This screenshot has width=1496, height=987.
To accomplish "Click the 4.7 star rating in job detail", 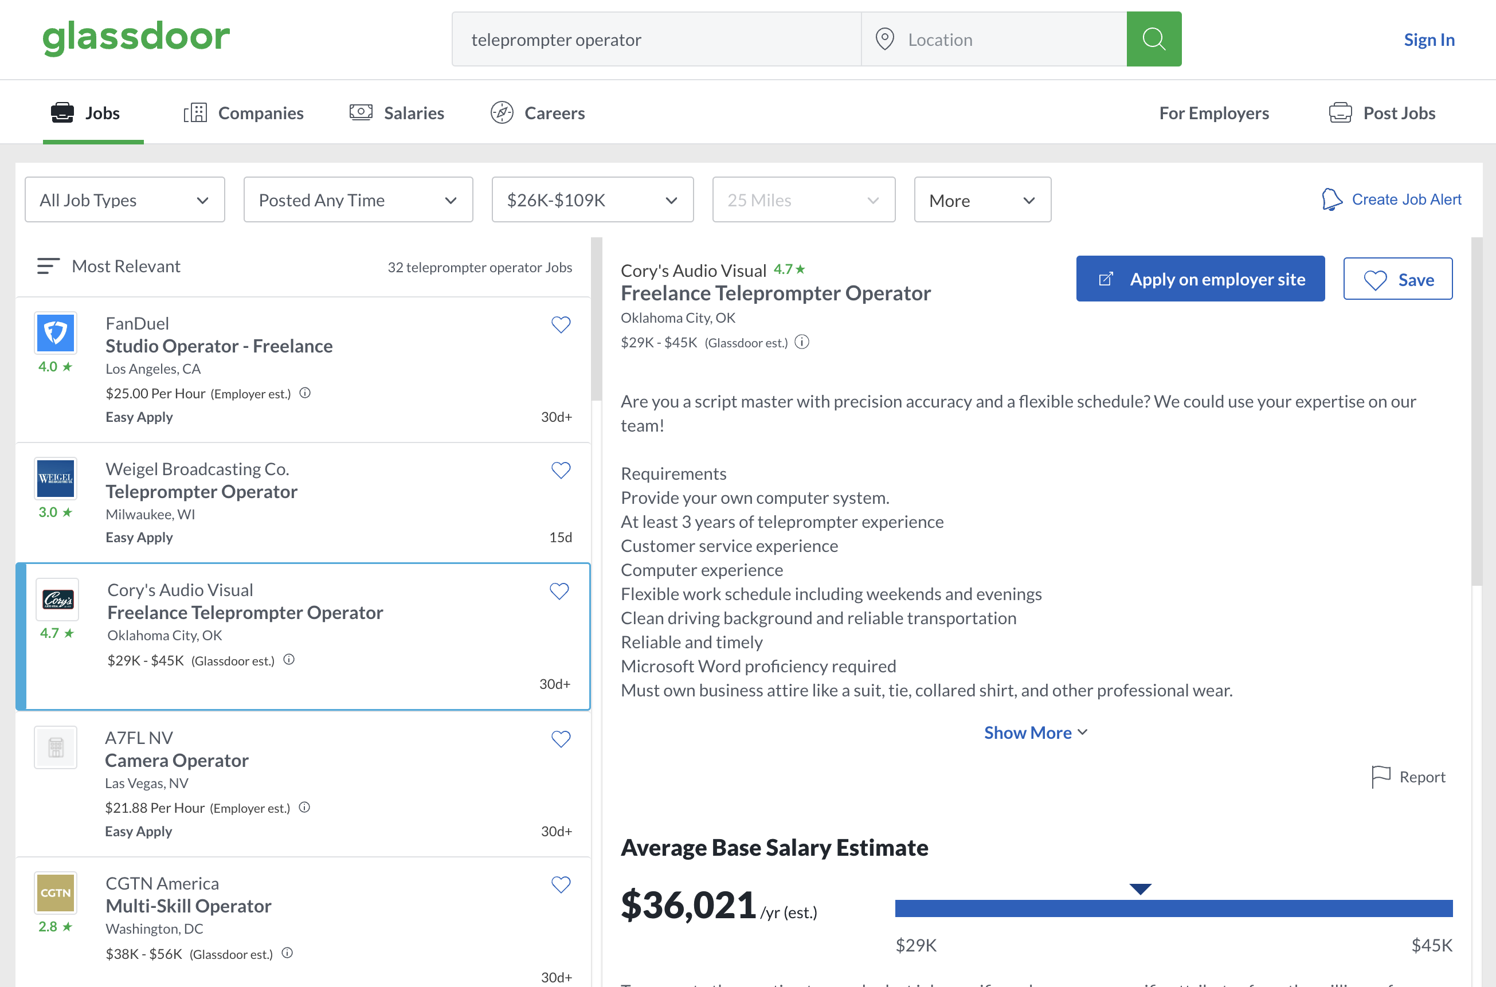I will [789, 269].
